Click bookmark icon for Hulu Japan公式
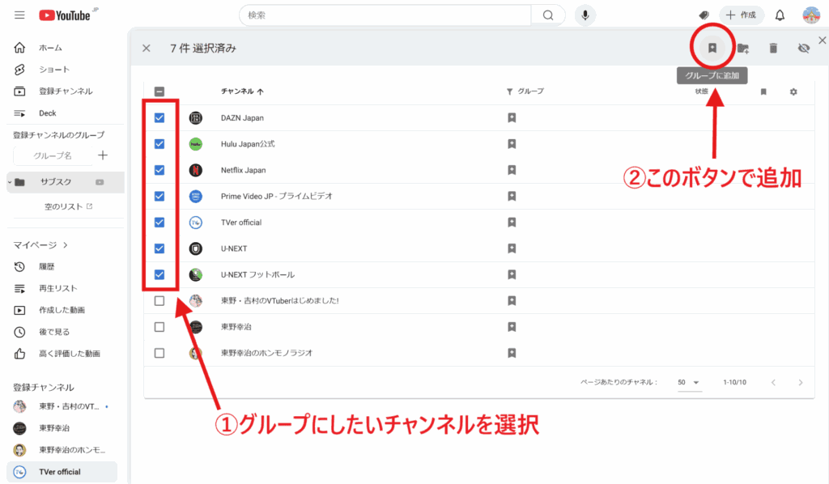The width and height of the screenshot is (829, 484). tap(512, 144)
